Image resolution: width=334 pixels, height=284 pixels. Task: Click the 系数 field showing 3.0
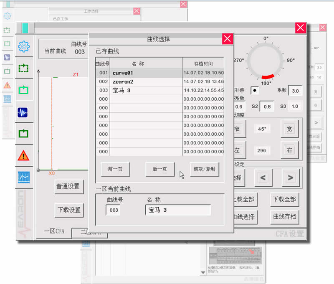click(295, 91)
